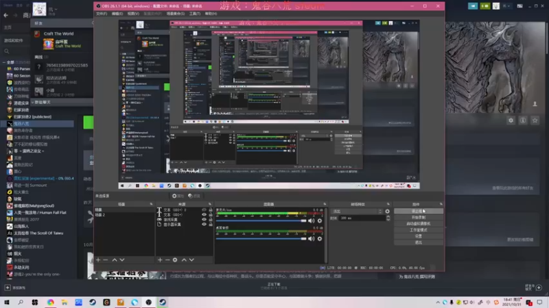Toggle visibility of the first text source
The width and height of the screenshot is (549, 308).
click(204, 210)
